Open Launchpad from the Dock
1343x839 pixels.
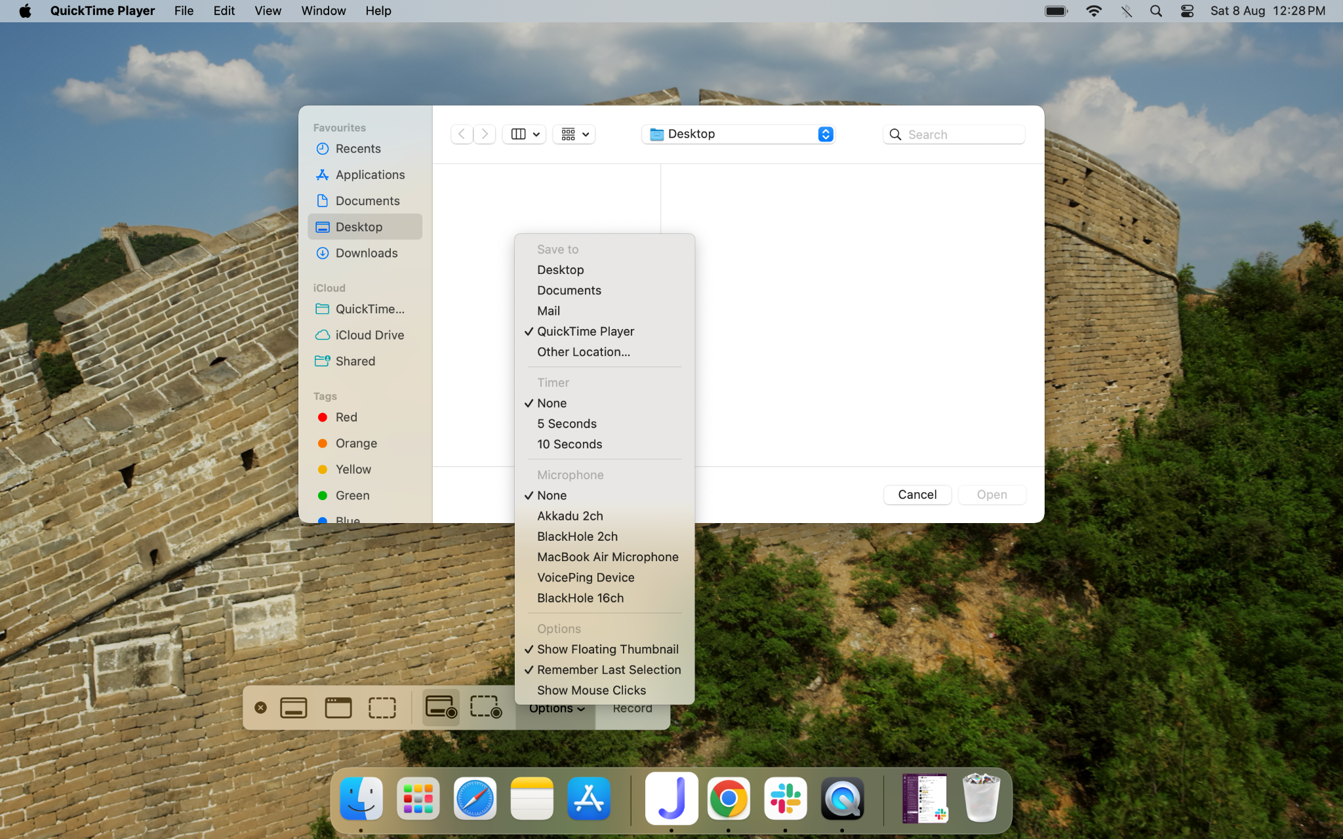(418, 798)
